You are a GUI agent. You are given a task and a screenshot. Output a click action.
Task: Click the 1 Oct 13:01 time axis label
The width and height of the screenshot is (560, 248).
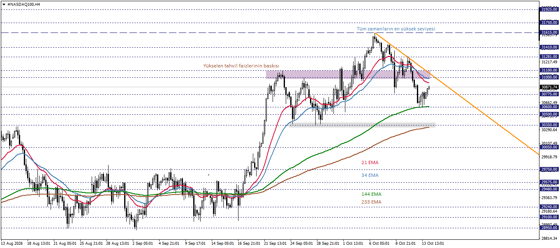353,243
